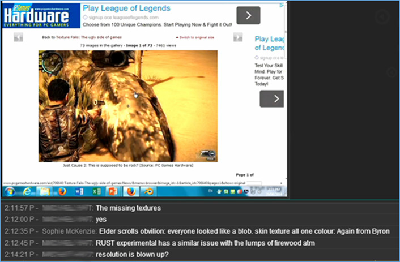The width and height of the screenshot is (400, 262).
Task: Click the 'Just Cause 2: This is supposed to be rock?' caption
Action: coord(128,165)
